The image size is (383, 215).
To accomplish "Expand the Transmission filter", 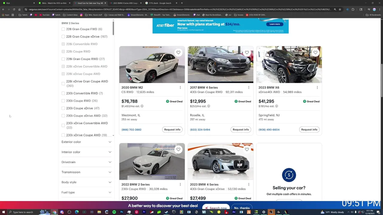I will click(86, 172).
